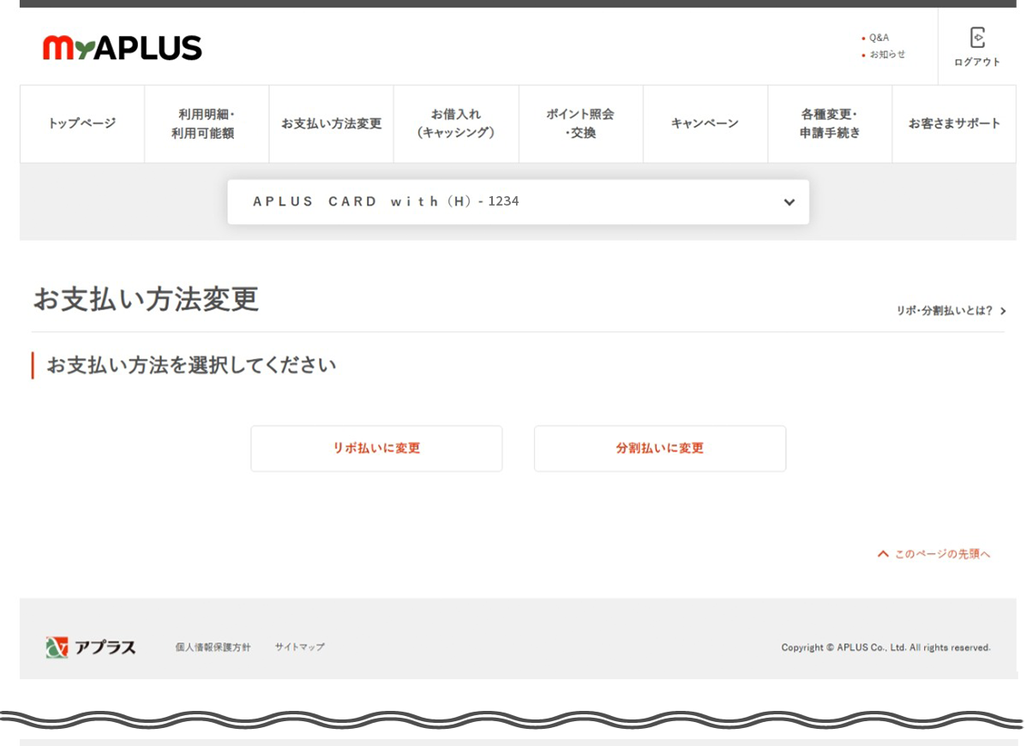The height and width of the screenshot is (746, 1026).
Task: Click the up-arrow beside このページの先頭へ
Action: pyautogui.click(x=883, y=554)
